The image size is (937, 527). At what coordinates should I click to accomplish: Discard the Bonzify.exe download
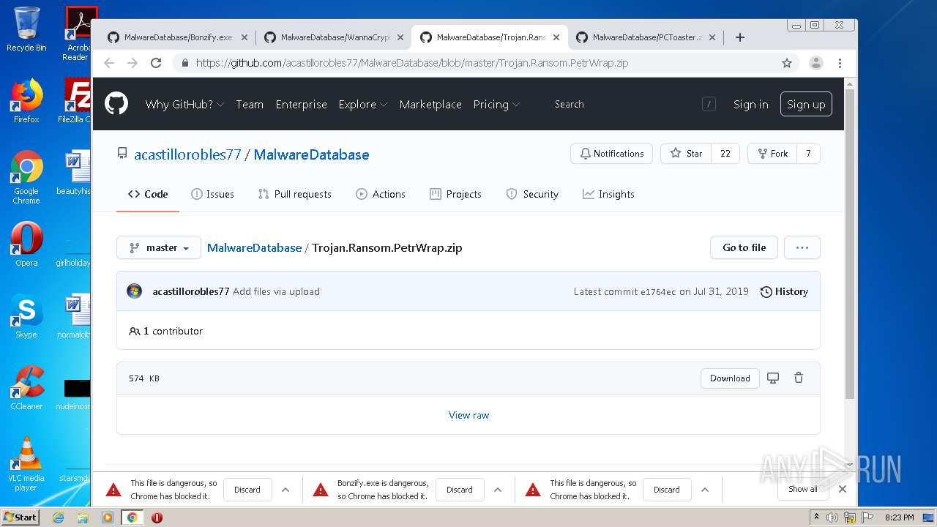pos(460,490)
